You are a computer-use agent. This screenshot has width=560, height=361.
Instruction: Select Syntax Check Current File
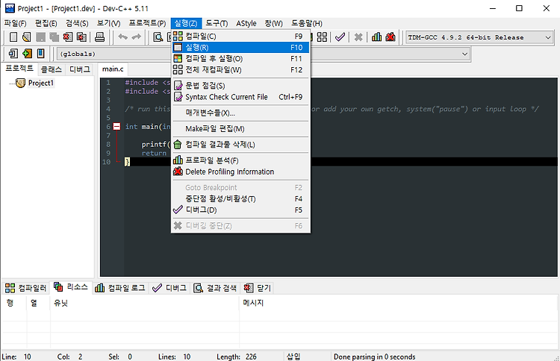tap(240, 97)
